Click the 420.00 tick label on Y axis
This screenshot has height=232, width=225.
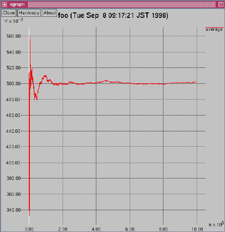click(x=13, y=147)
